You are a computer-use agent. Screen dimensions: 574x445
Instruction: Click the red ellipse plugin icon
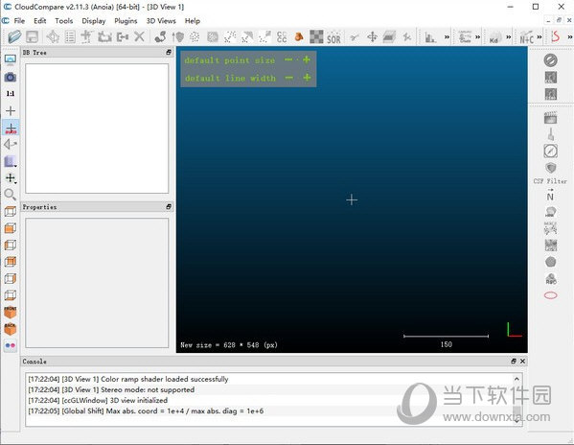pos(551,295)
